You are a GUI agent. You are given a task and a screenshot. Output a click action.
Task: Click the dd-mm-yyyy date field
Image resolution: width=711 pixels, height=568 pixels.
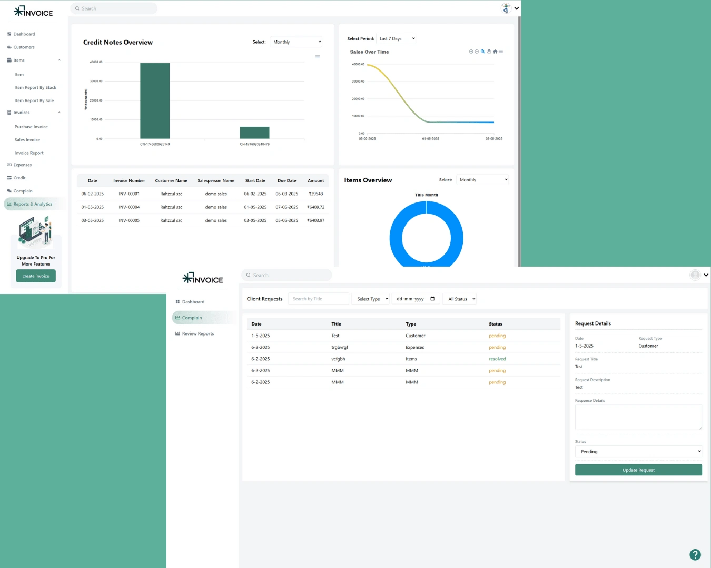416,299
